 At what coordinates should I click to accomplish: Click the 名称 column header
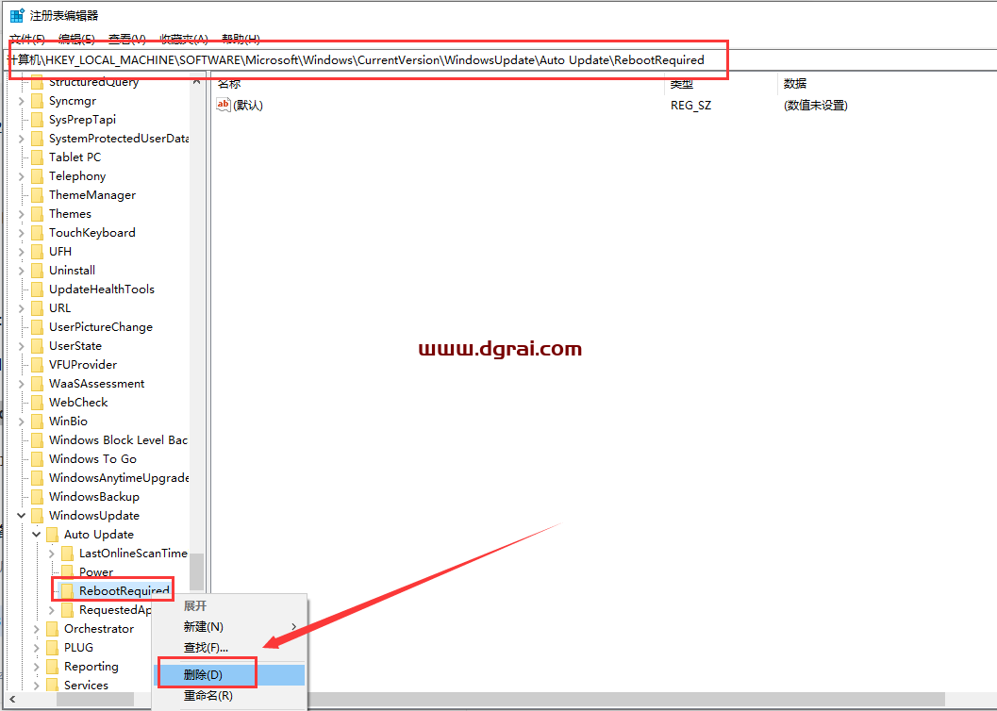[x=438, y=83]
